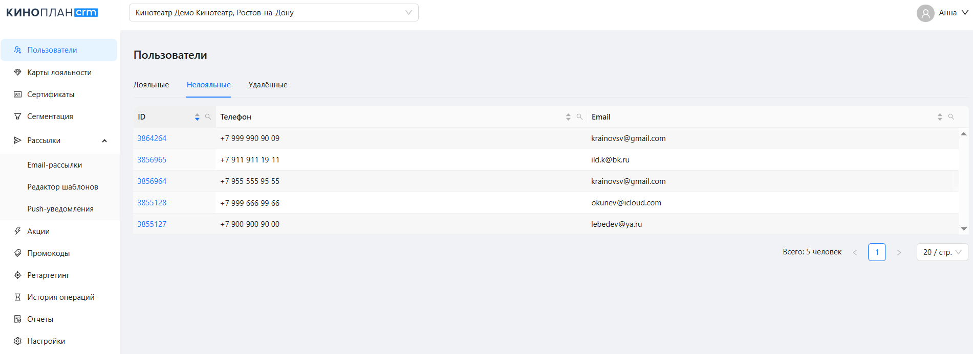973x354 pixels.
Task: Open the 20 / стр. page size dropdown
Action: pos(942,252)
